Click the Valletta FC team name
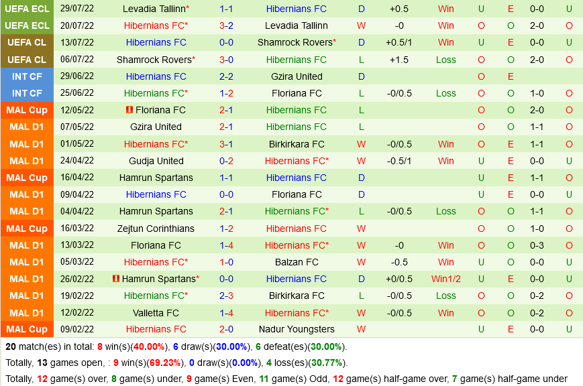Screen dimensions: 583x386 tap(156, 313)
